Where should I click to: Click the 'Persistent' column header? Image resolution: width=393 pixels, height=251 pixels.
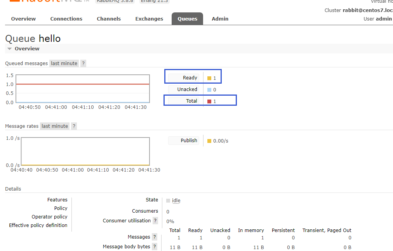coord(283,230)
